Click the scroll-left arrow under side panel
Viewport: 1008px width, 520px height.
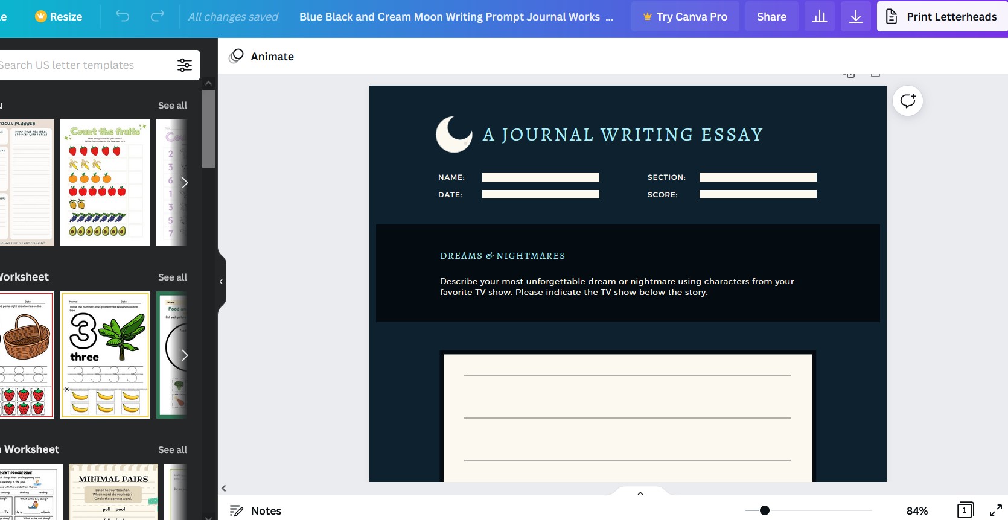click(x=224, y=488)
